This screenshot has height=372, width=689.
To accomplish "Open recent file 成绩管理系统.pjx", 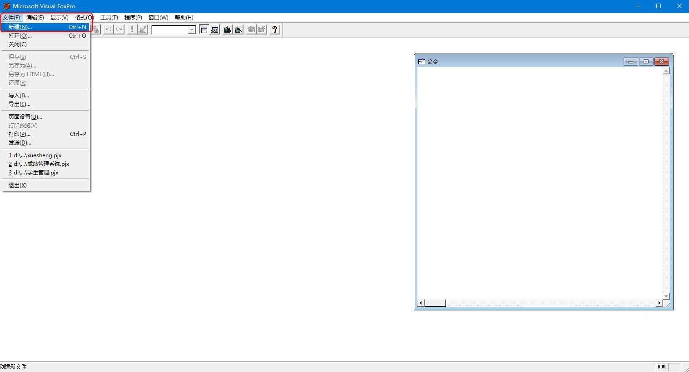I will 45,164.
